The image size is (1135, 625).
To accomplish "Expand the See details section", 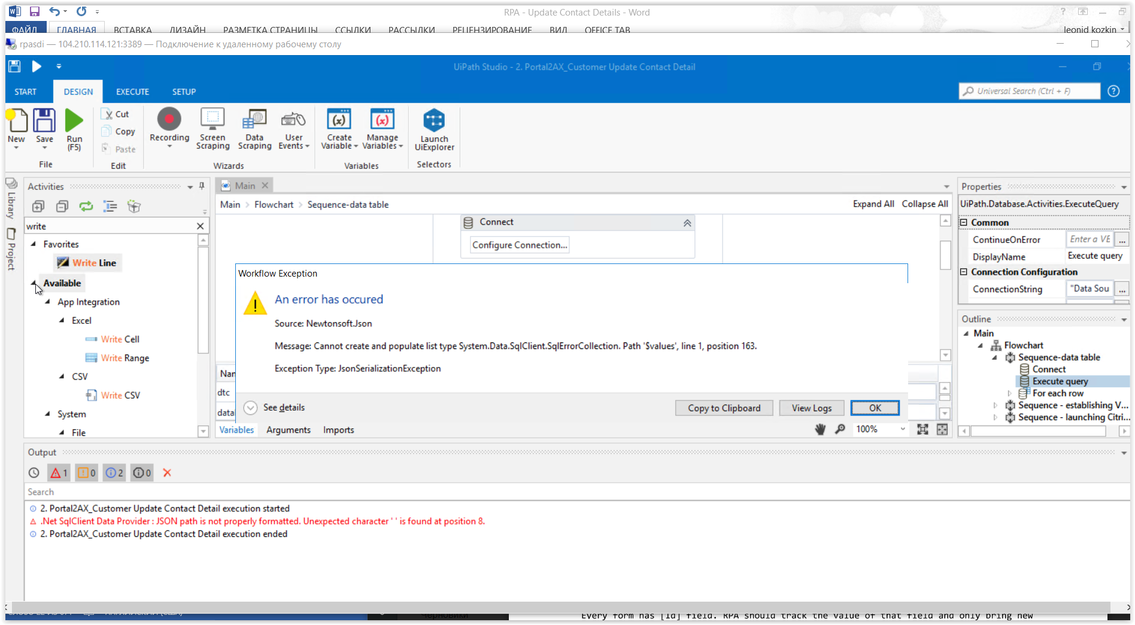I will tap(250, 408).
